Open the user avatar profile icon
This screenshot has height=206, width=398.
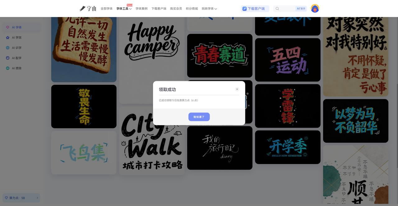(315, 9)
